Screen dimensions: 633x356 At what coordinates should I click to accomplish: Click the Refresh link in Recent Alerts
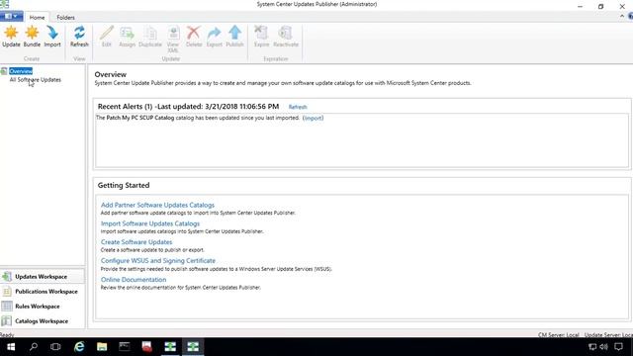pos(298,107)
